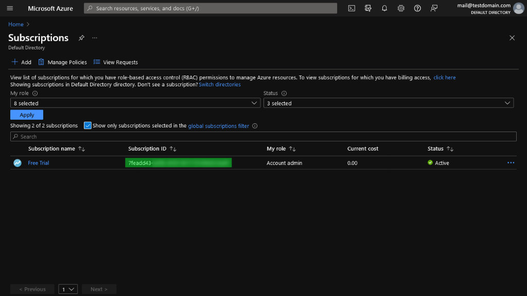This screenshot has height=296, width=527.
Task: Sort by My role column
Action: tap(292, 149)
